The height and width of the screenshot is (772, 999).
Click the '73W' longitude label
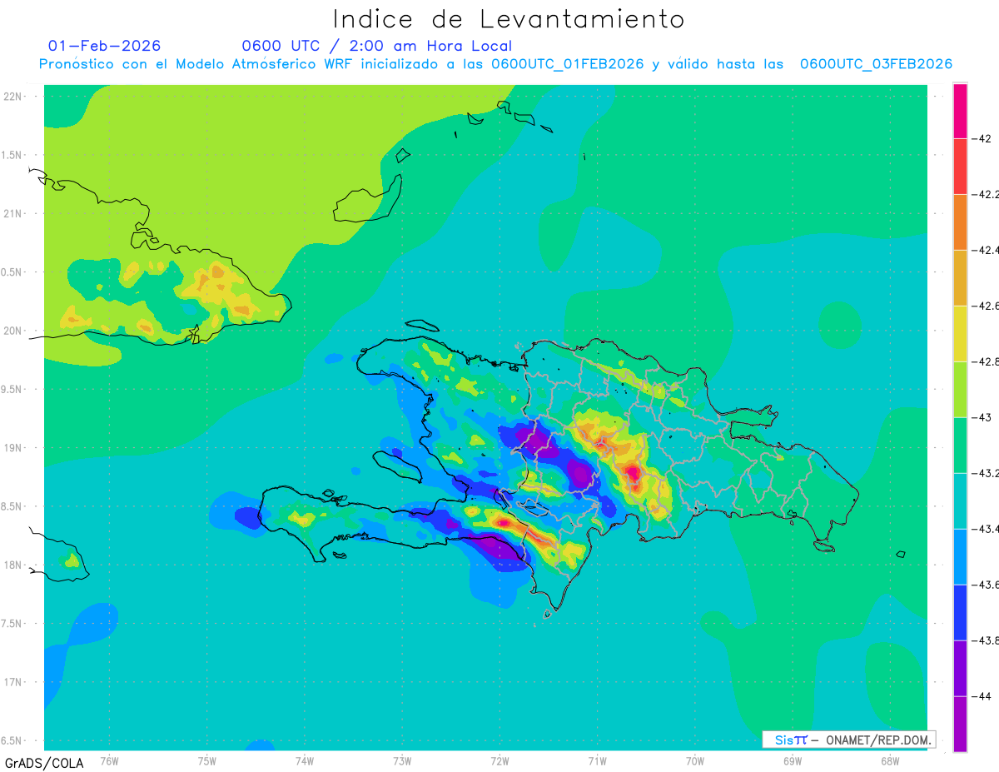pyautogui.click(x=402, y=760)
